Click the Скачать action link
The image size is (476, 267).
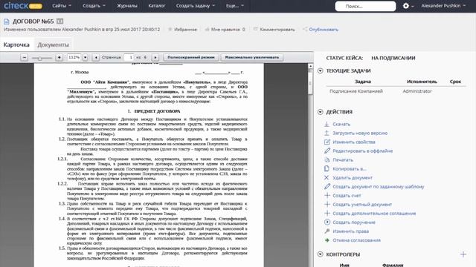[x=341, y=124]
